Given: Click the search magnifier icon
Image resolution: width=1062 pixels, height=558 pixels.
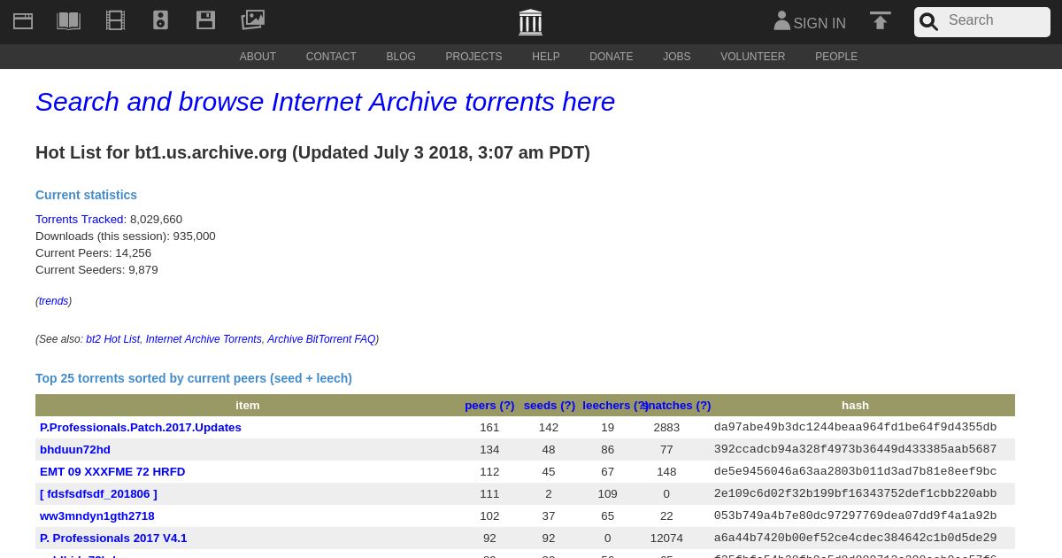Looking at the screenshot, I should tap(928, 21).
